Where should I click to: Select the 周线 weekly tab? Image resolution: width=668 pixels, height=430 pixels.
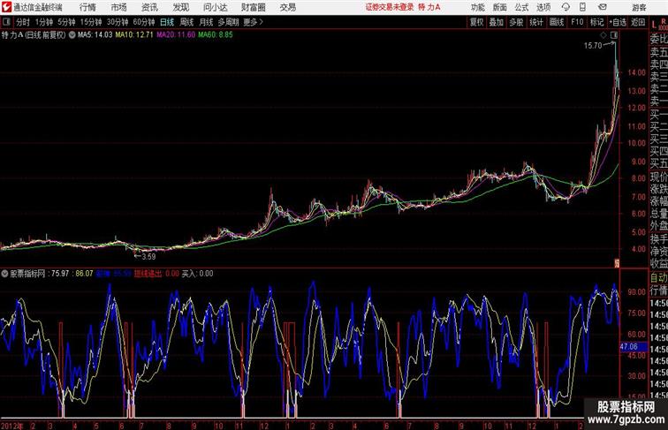click(x=186, y=22)
